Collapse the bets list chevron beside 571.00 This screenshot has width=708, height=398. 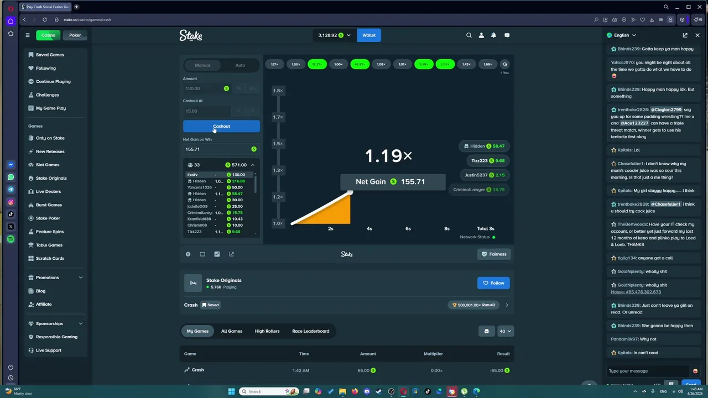[x=253, y=165]
